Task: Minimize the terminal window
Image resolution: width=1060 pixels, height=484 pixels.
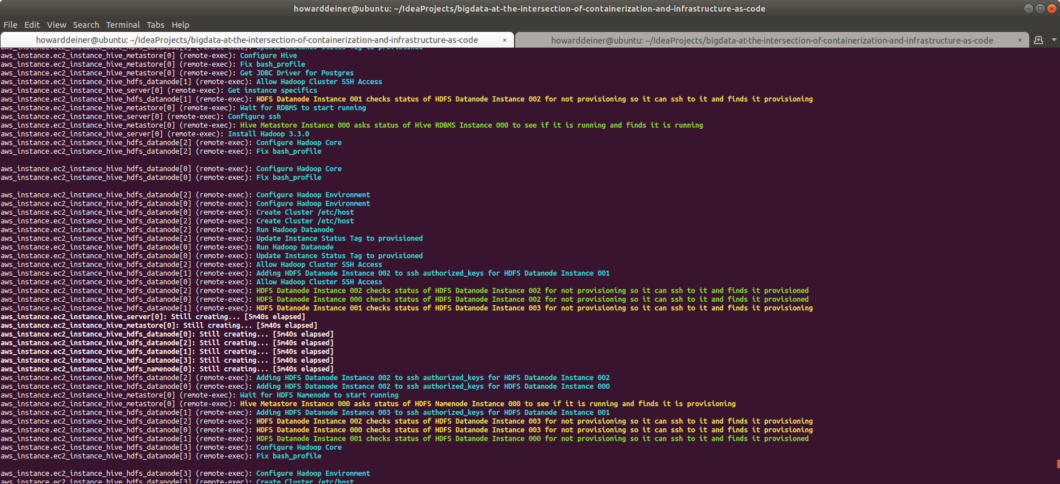Action: tap(1029, 8)
